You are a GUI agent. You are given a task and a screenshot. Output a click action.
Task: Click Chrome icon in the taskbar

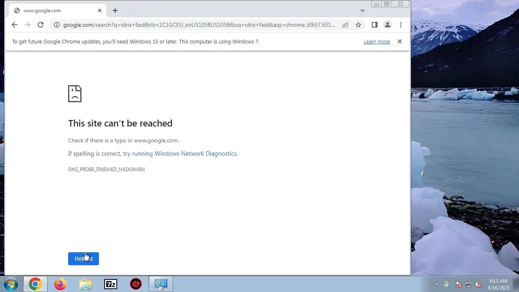coord(35,284)
